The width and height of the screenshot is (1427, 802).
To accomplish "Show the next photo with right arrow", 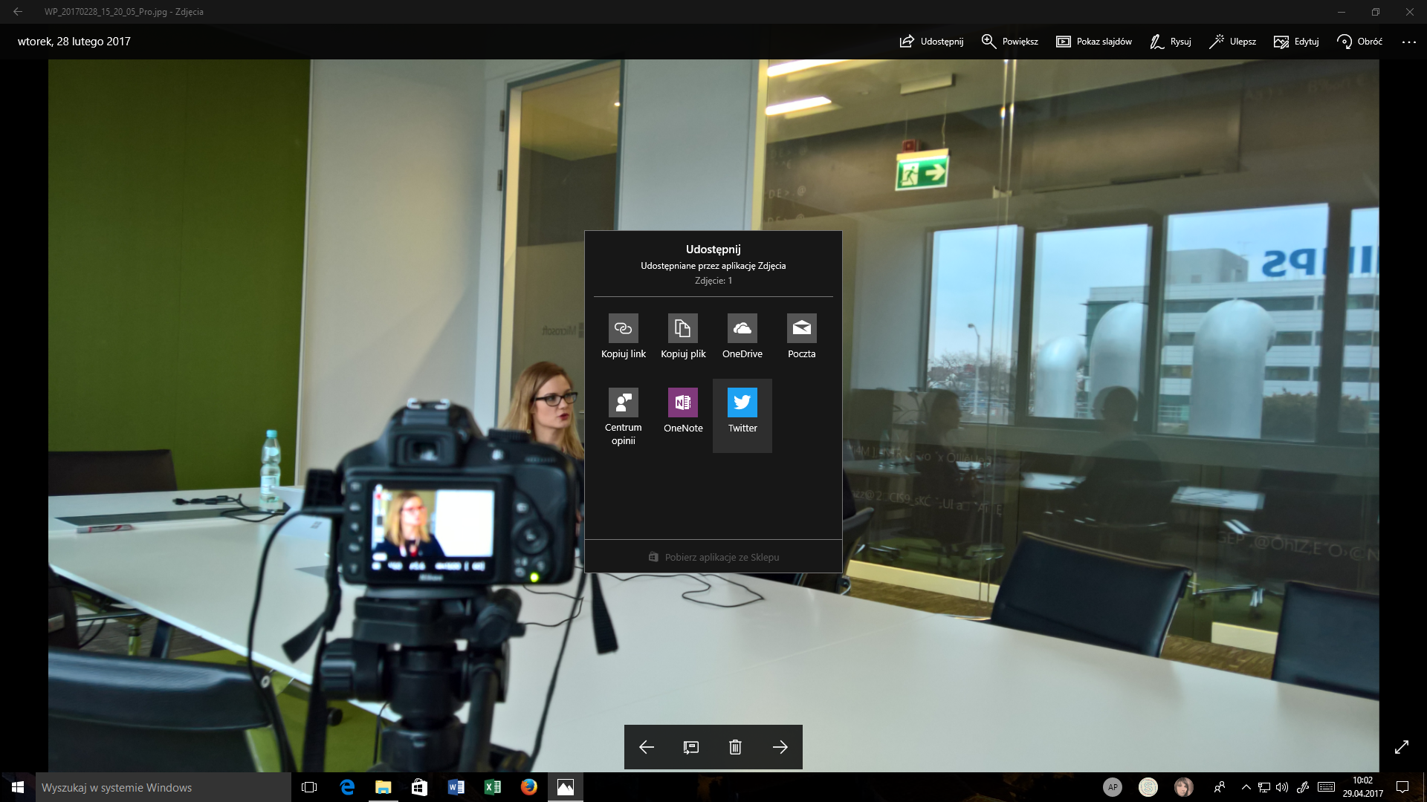I will point(780,747).
